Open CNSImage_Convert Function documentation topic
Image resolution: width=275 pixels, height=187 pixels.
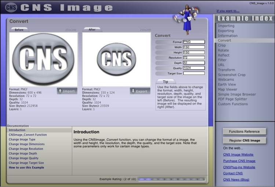(x=28, y=135)
